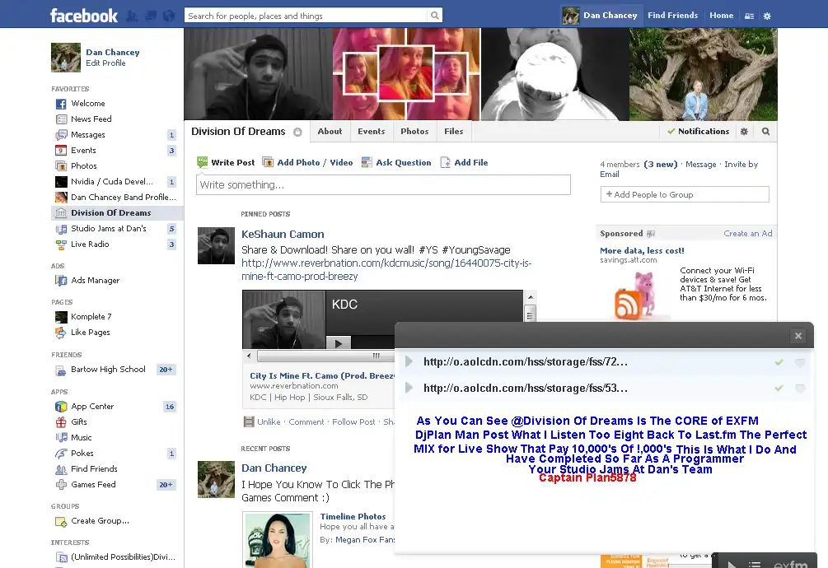
Task: Click left arrow on KDC player scrollbar
Action: click(x=250, y=356)
